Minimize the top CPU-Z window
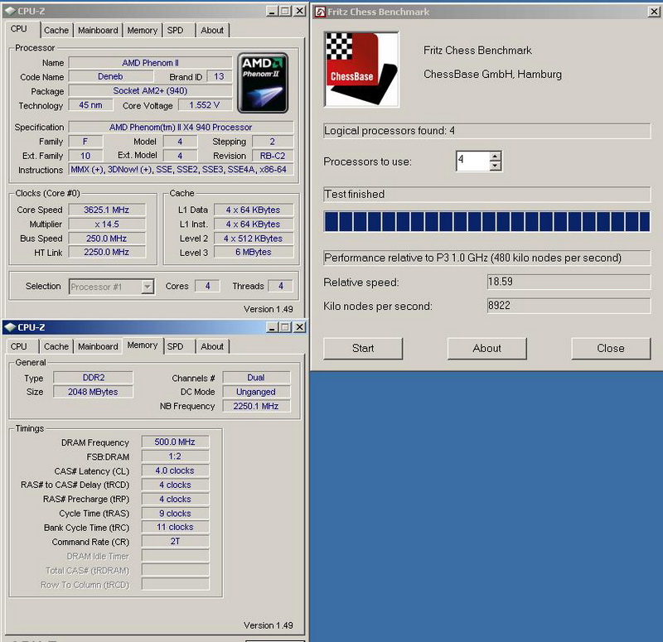 272,11
